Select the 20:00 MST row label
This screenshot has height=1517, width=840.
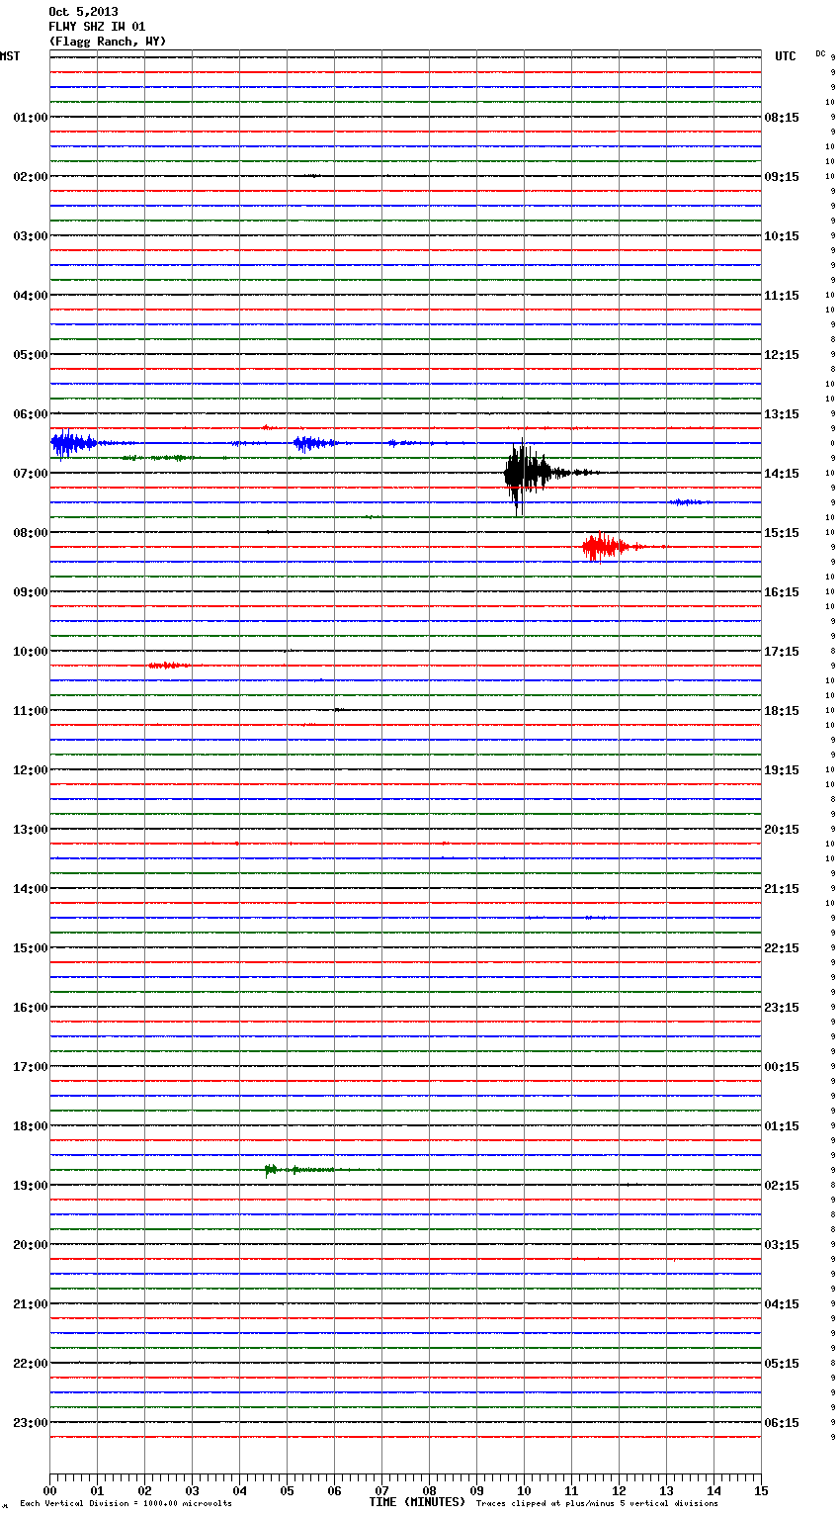pos(30,1245)
